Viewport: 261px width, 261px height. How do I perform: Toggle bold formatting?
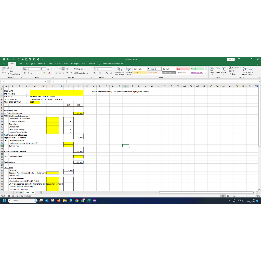tap(25, 73)
